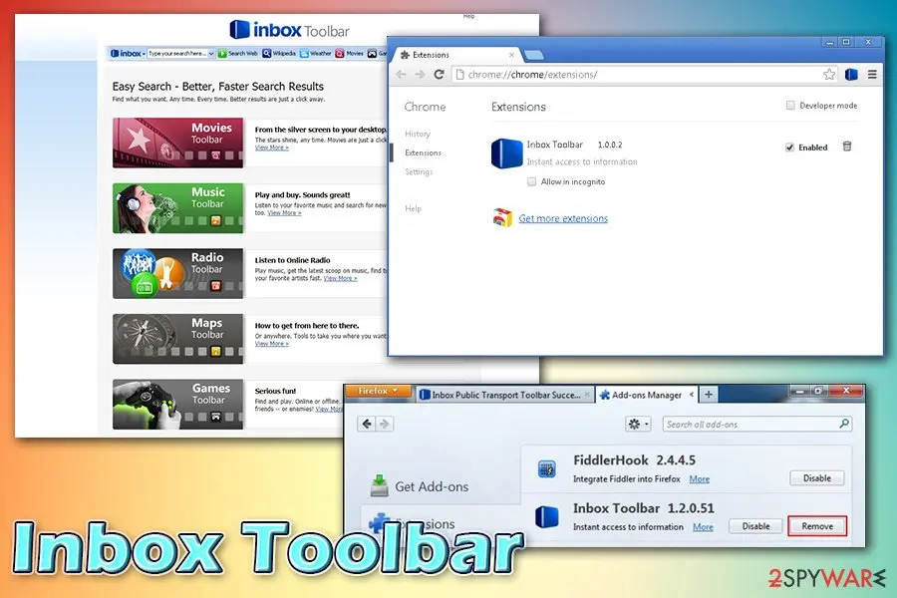This screenshot has width=897, height=598.
Task: Follow View More link under Radio description
Action: [x=341, y=278]
